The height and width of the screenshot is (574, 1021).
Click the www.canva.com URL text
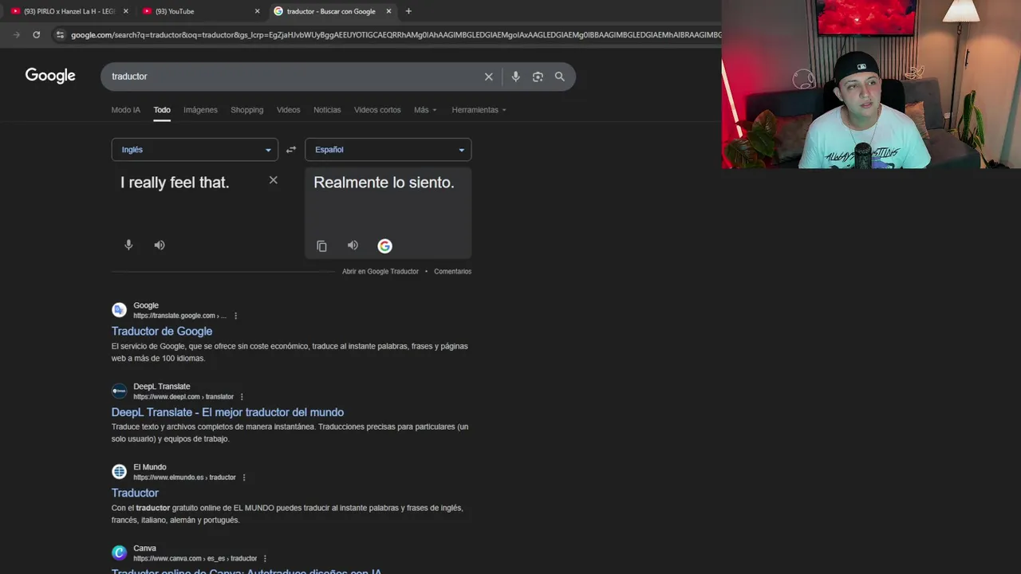pos(195,559)
